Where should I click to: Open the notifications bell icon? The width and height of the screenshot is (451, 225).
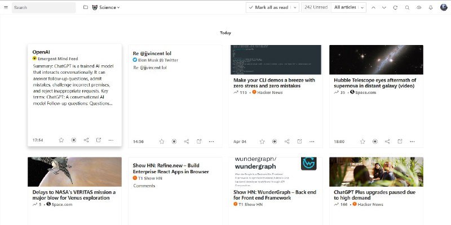(431, 8)
